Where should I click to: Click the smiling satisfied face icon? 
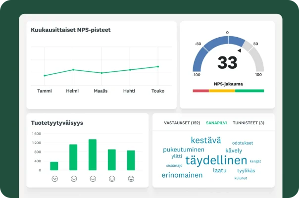click(112, 179)
